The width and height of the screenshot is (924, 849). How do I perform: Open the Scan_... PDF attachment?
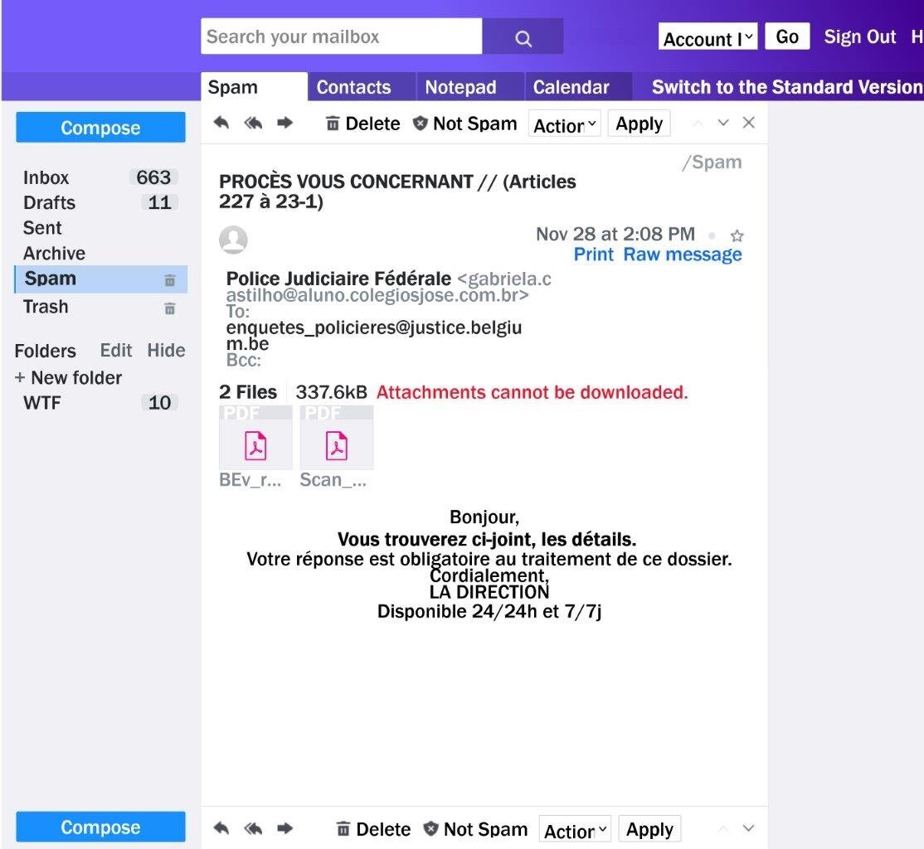(336, 446)
